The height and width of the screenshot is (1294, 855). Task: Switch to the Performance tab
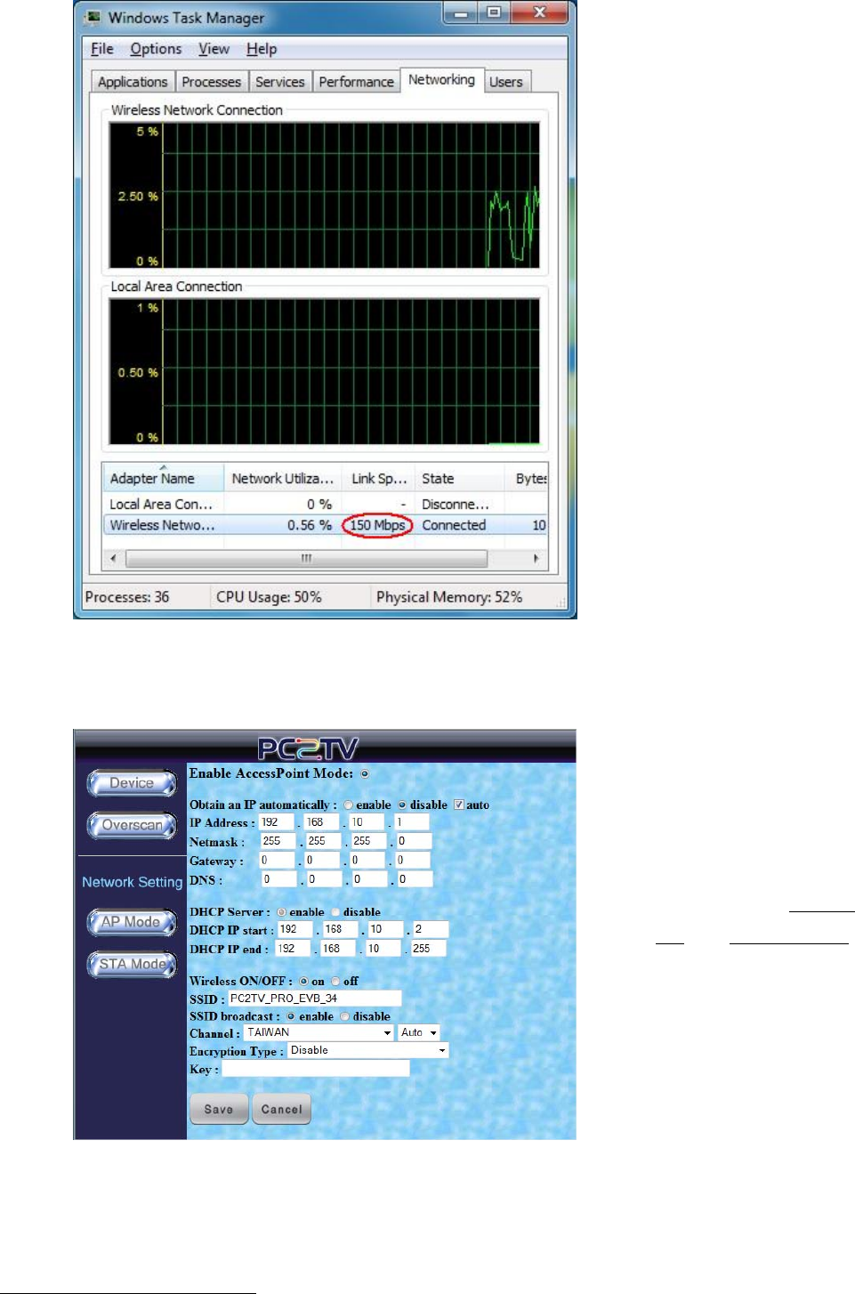coord(356,82)
